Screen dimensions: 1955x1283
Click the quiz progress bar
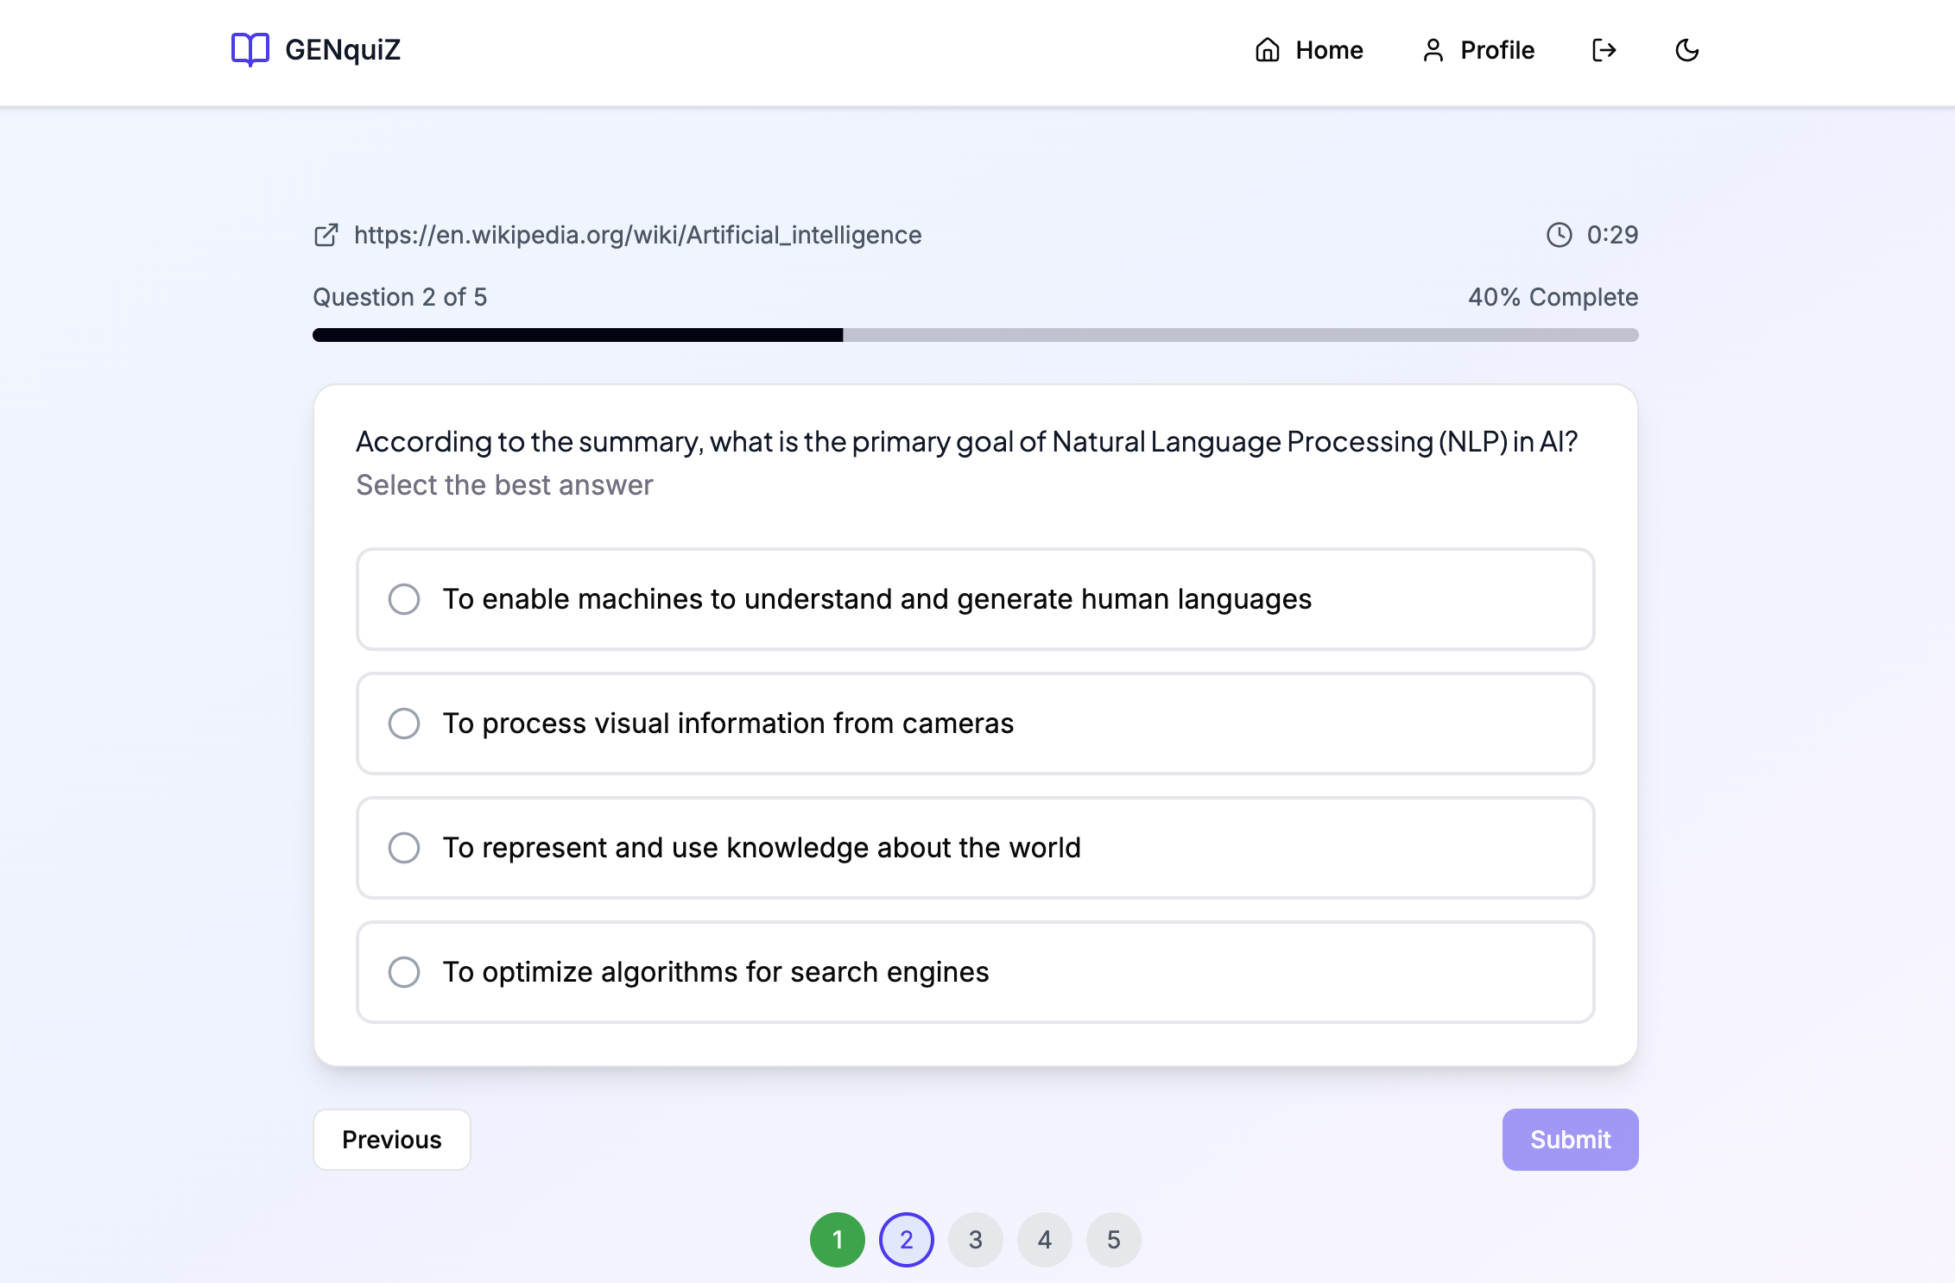pyautogui.click(x=975, y=335)
